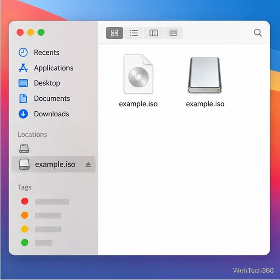Click the Recents clock icon
The height and width of the screenshot is (280, 280).
23,52
